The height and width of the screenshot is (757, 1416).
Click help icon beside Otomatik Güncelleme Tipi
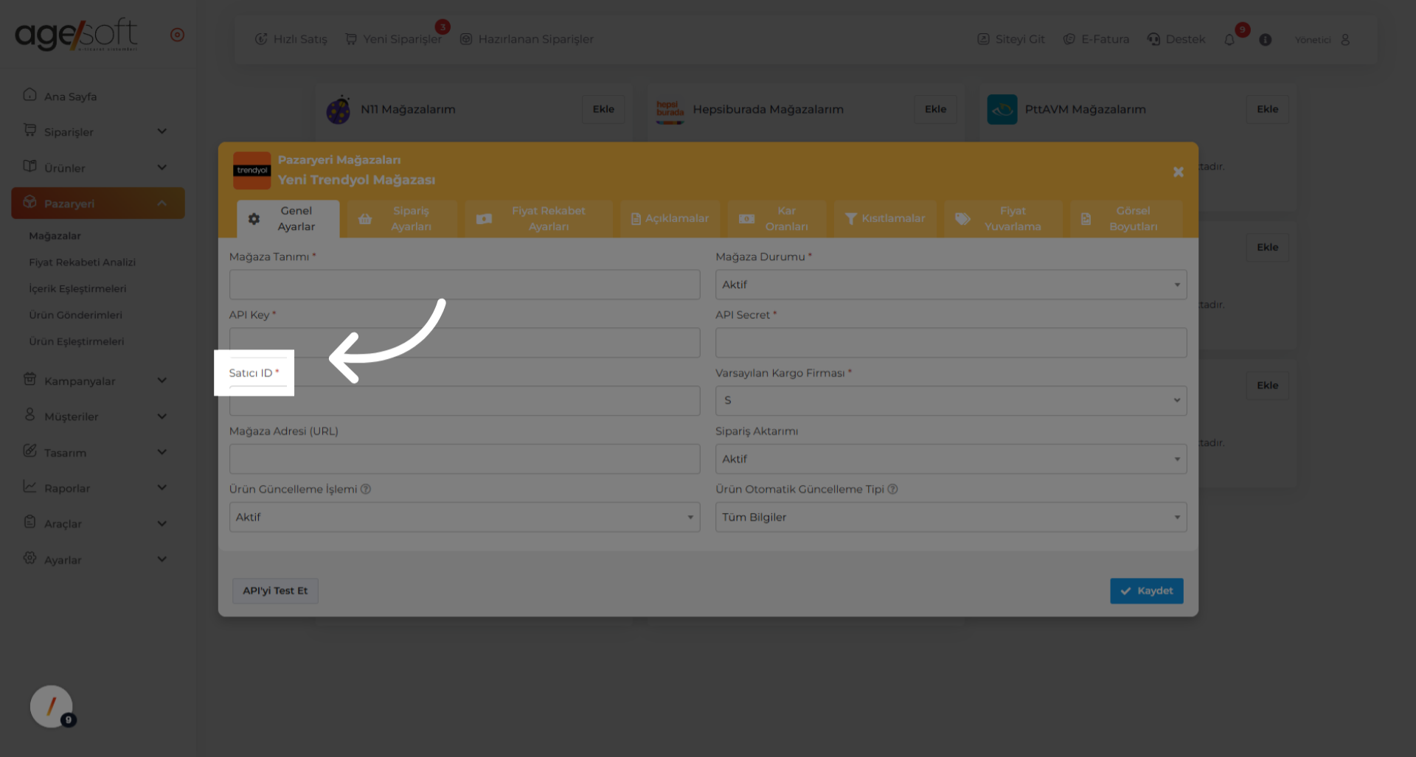[x=892, y=489]
